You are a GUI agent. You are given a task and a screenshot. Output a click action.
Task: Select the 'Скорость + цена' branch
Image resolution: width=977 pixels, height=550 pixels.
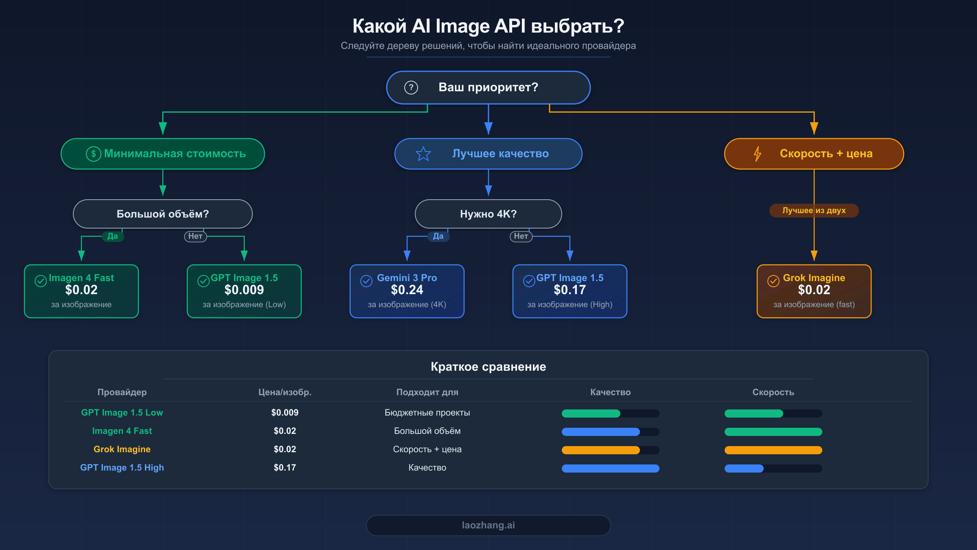(x=814, y=154)
